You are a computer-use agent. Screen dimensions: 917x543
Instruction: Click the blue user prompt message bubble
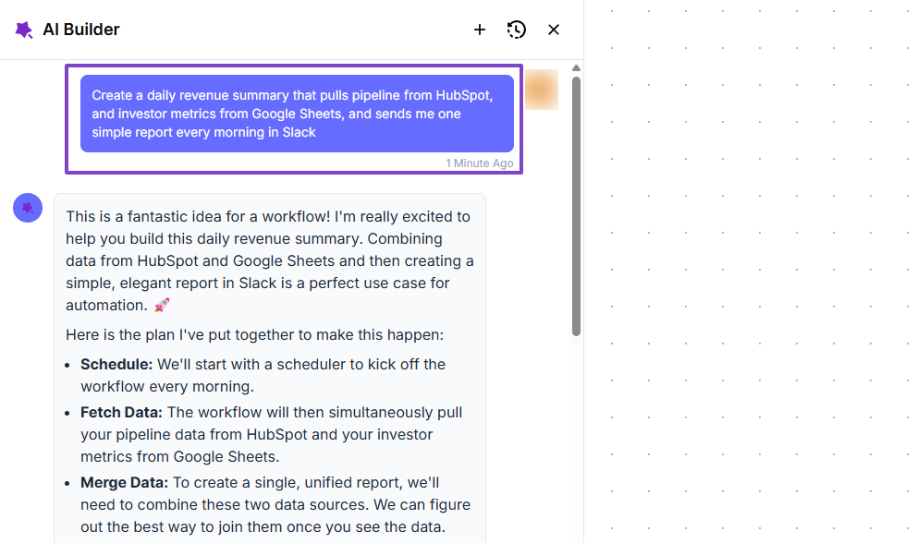(297, 114)
